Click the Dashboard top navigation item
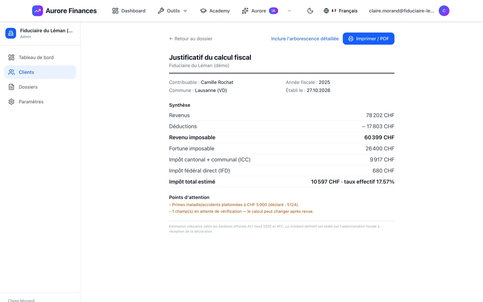 click(x=129, y=11)
